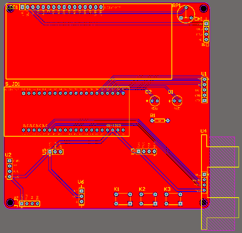
Task: Select the S_JD1 designator text
Action: pos(12,84)
